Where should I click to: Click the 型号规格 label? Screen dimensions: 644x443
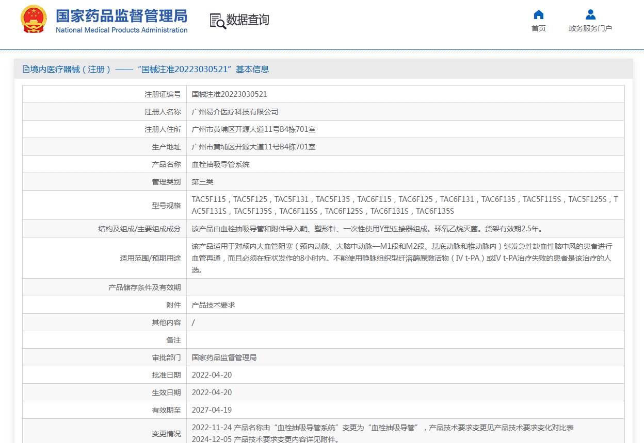[x=166, y=205]
